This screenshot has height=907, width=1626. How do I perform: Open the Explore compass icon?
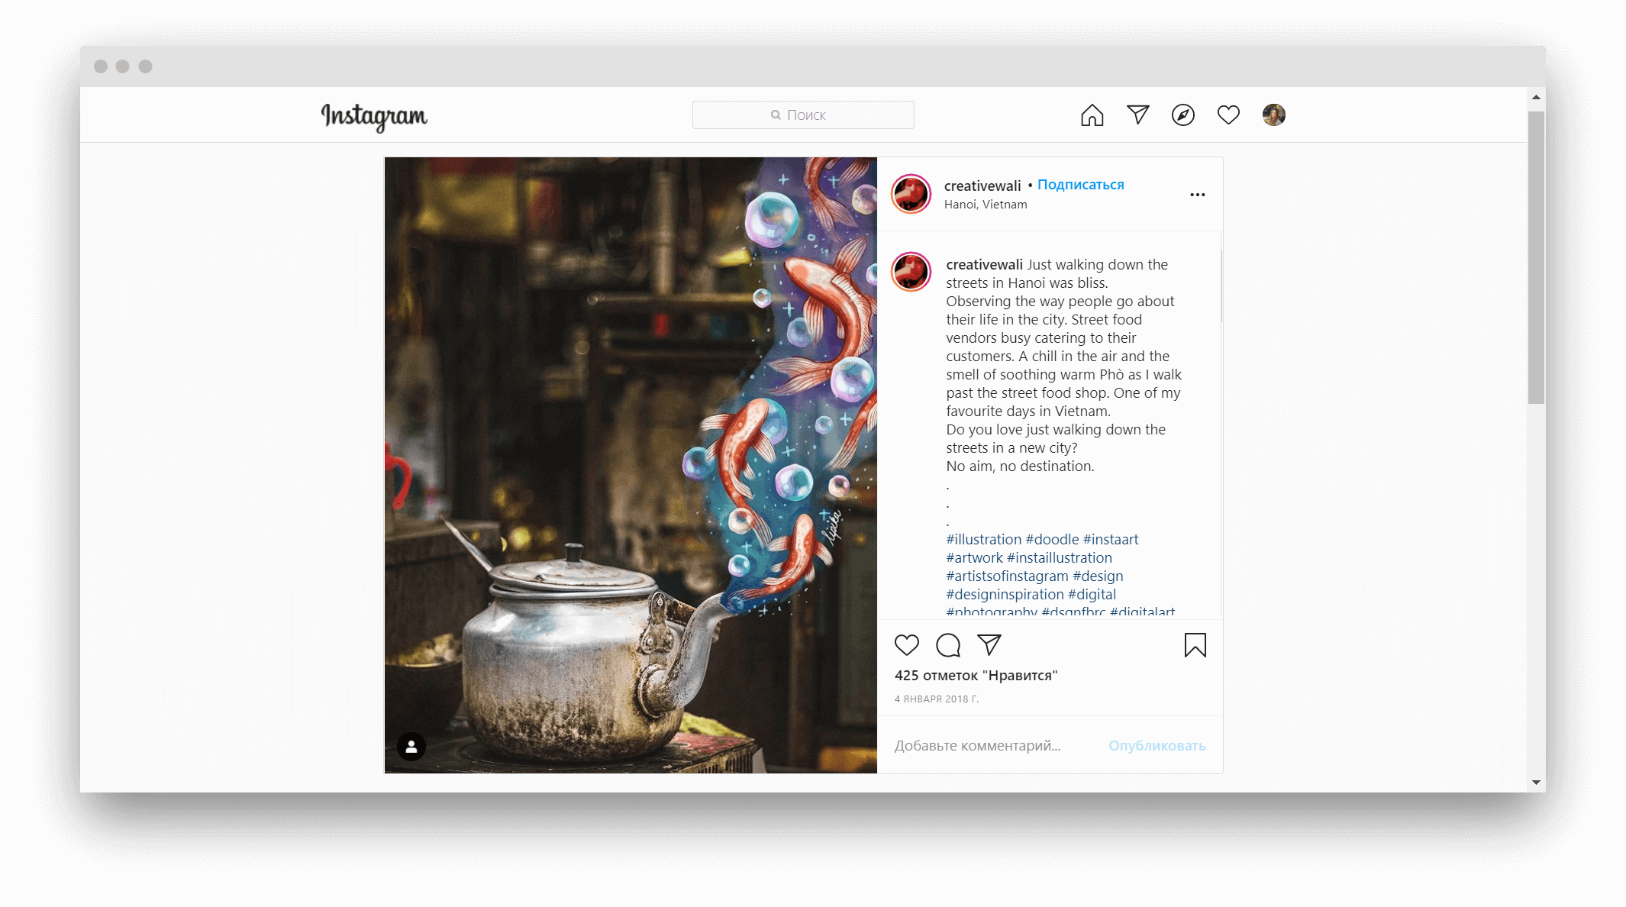point(1183,115)
